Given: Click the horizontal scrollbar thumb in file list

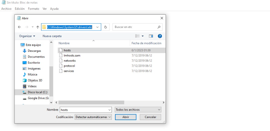Looking at the screenshot, I should click(91, 102).
